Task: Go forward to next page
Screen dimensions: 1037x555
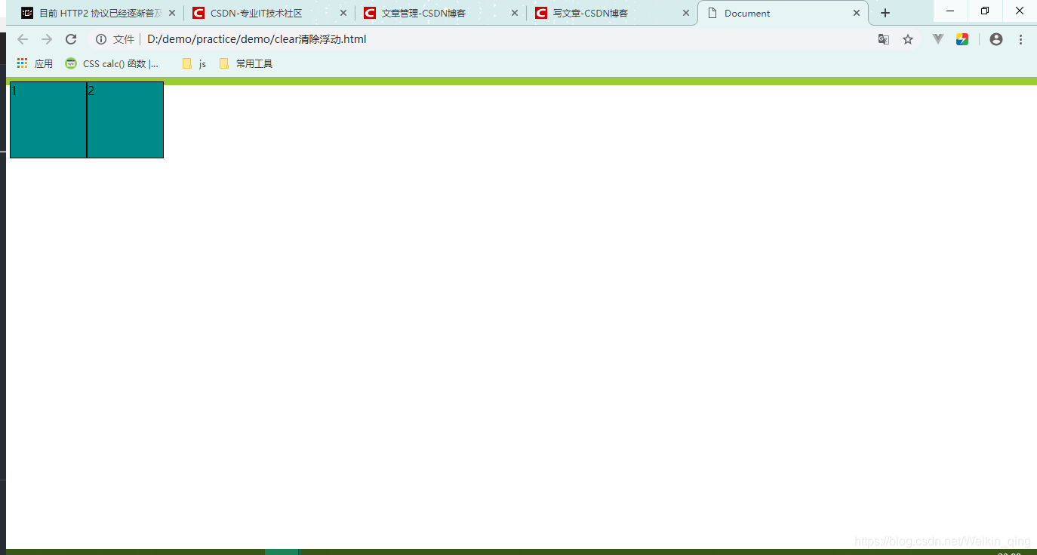Action: click(47, 39)
